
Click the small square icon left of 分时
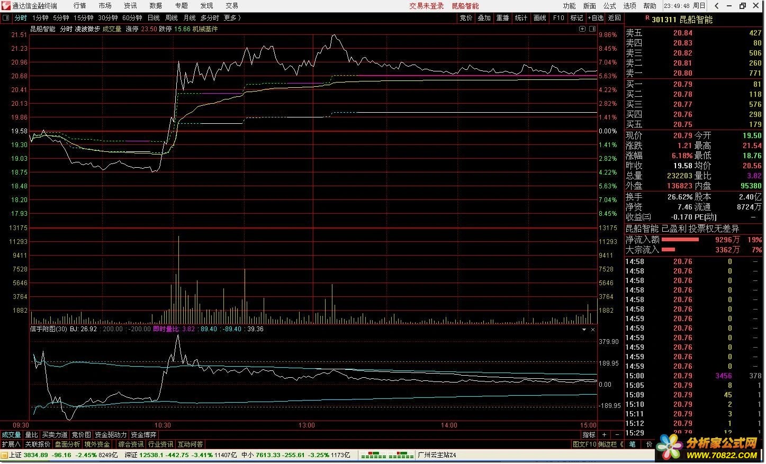(x=6, y=18)
